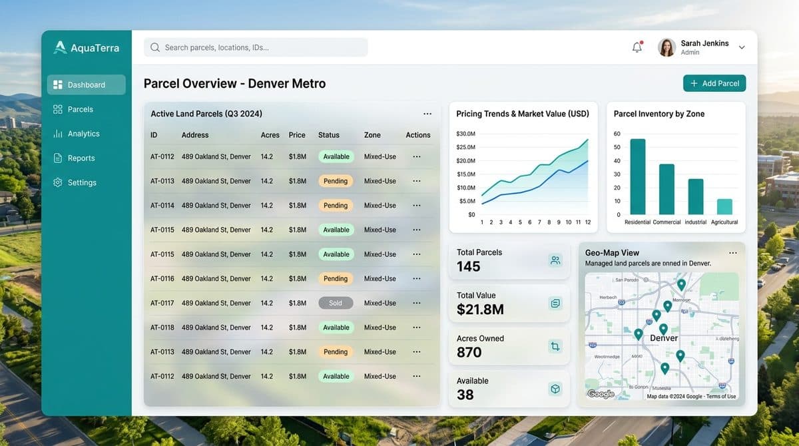Open the Geo-Map View options menu

tap(733, 253)
